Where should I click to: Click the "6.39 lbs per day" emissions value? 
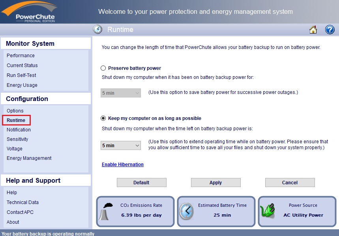pyautogui.click(x=141, y=215)
